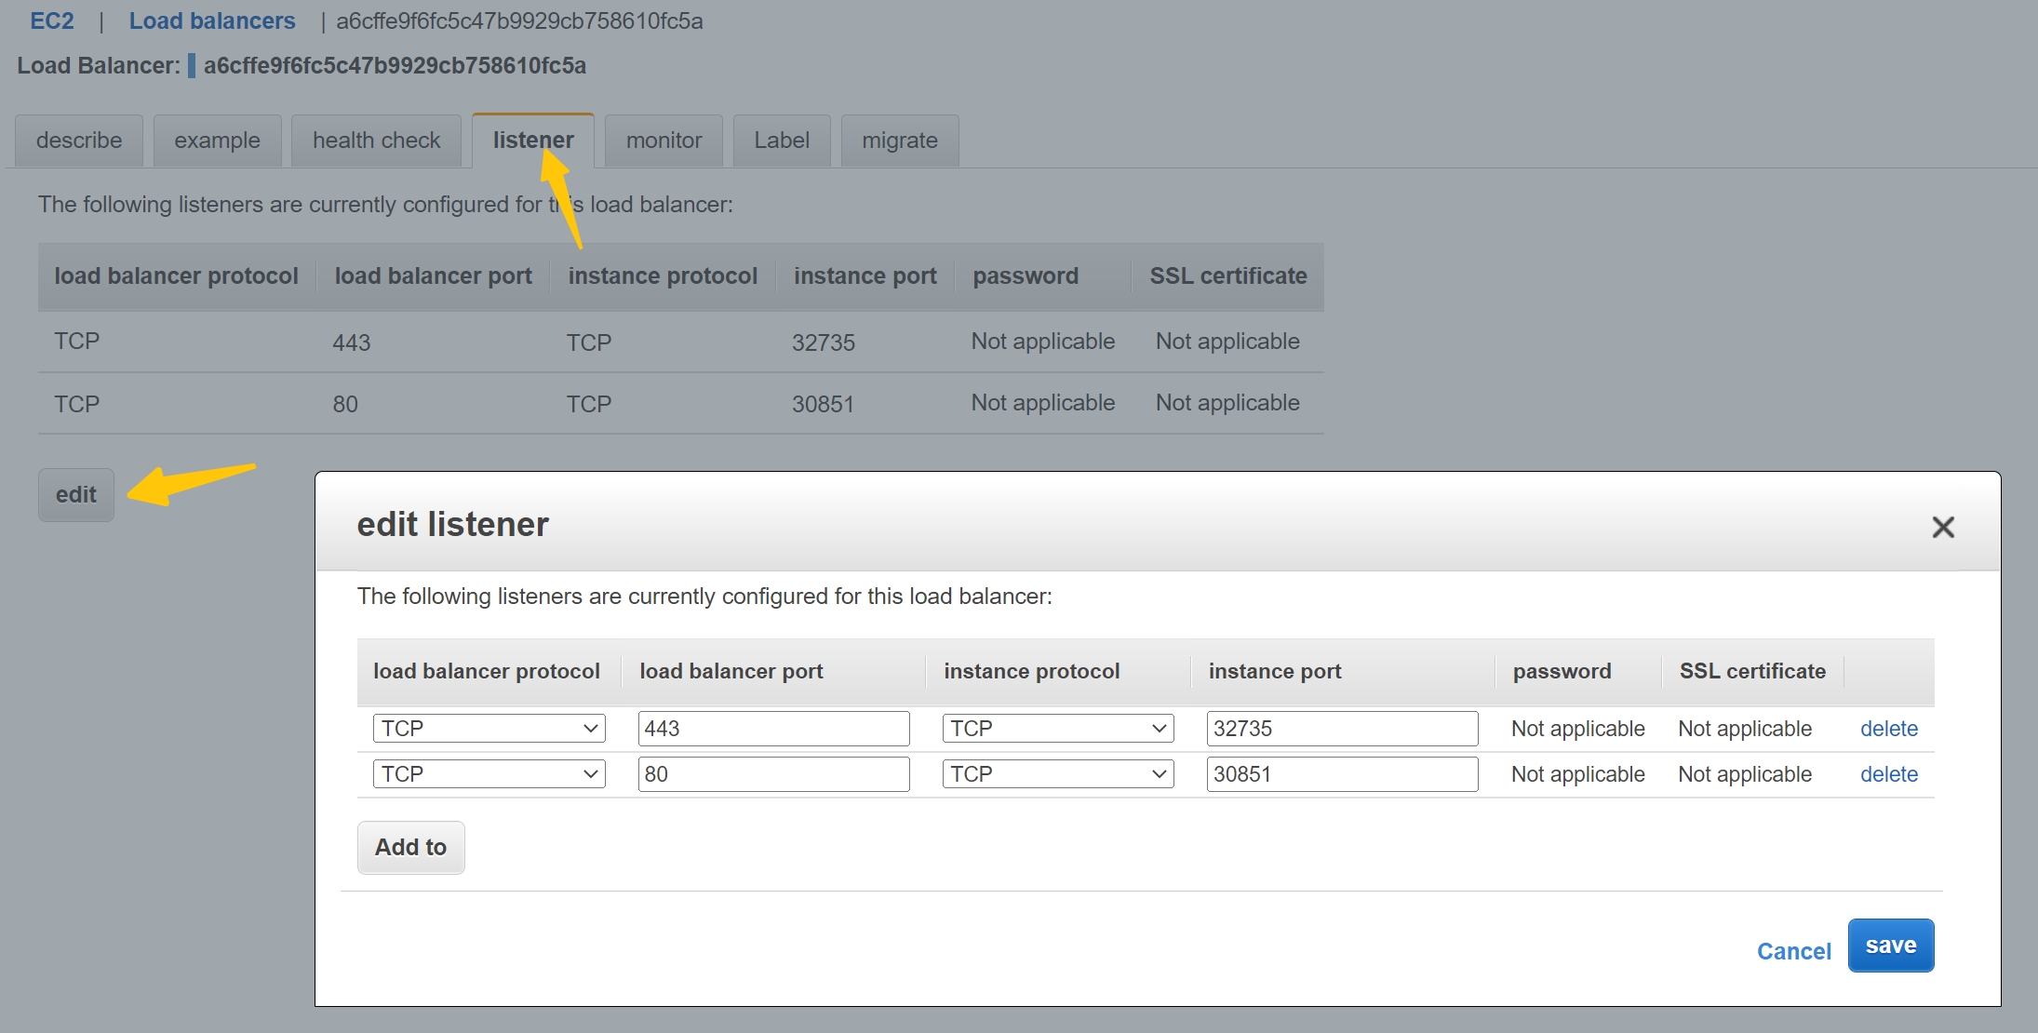Delete the port 80 listener row
Image resolution: width=2038 pixels, height=1033 pixels.
1888,774
